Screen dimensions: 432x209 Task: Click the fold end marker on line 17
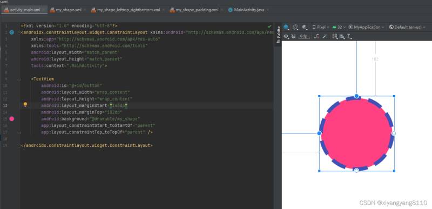pos(19,132)
